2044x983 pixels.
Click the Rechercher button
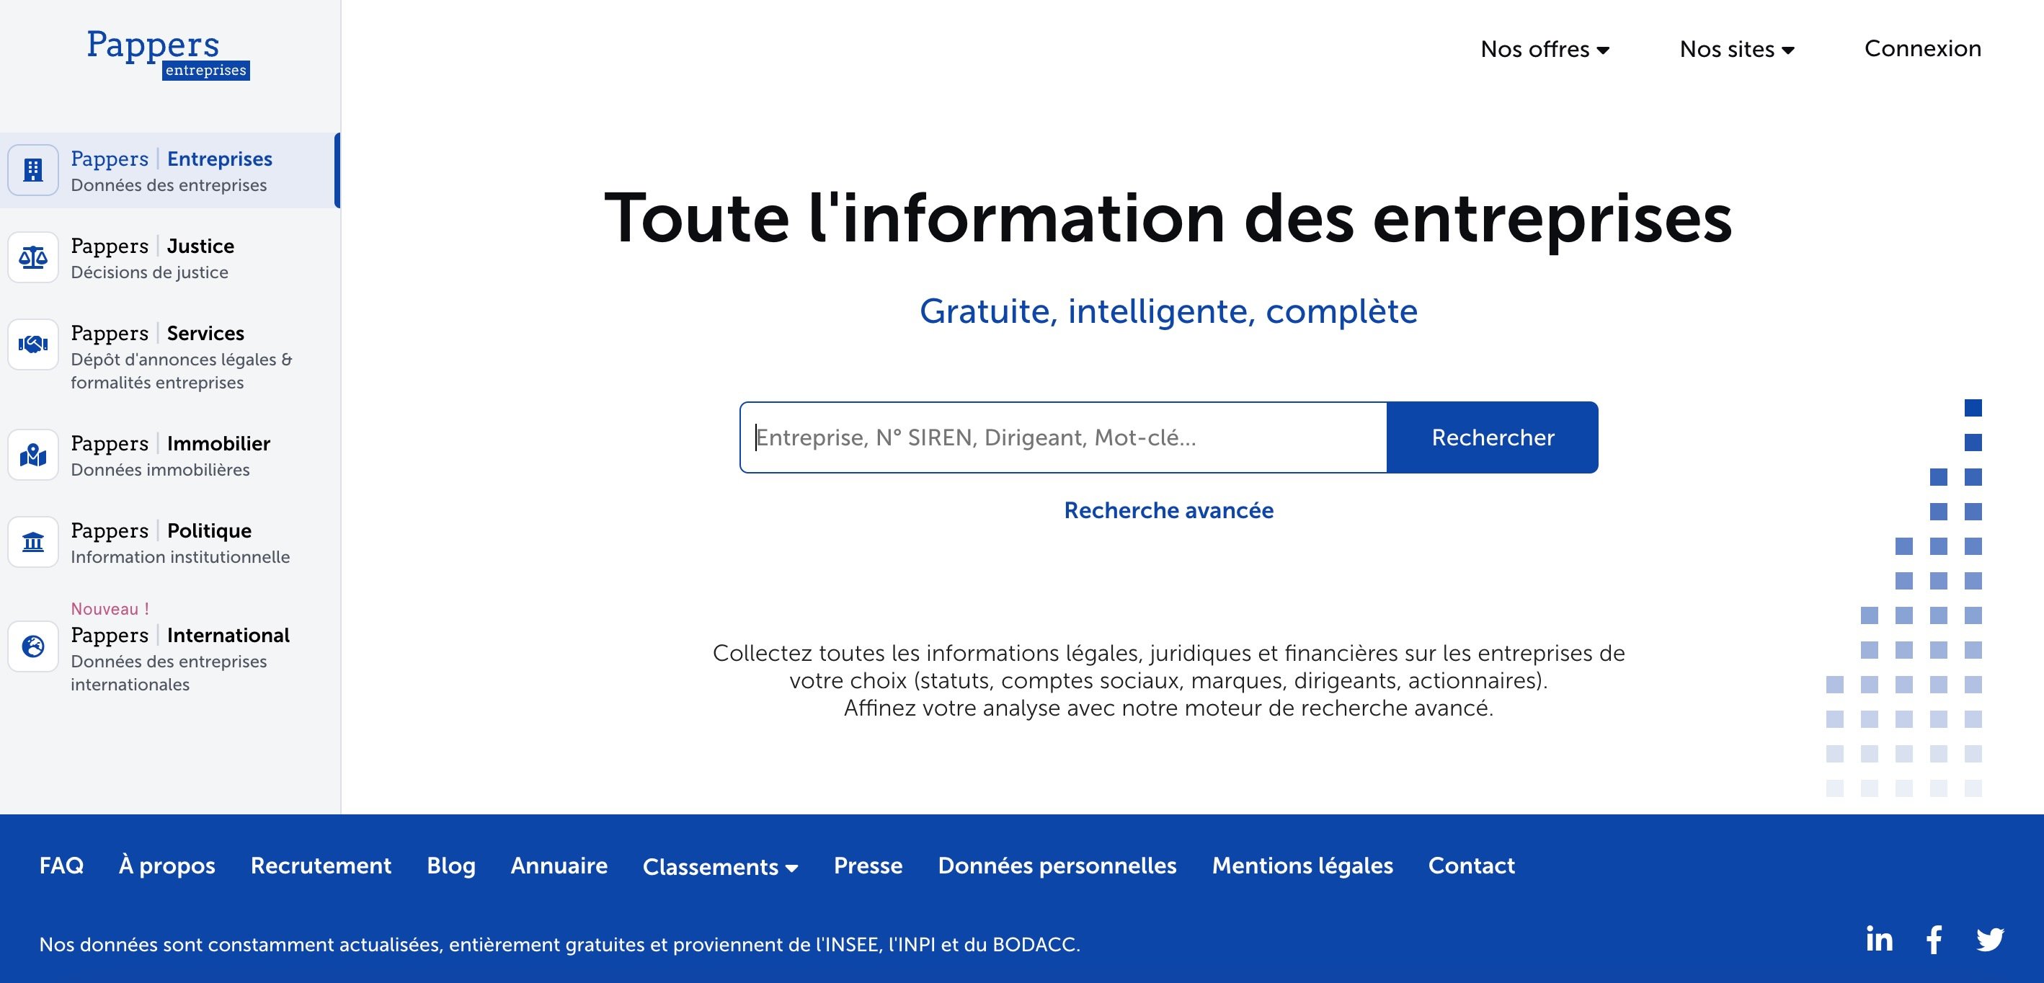point(1492,437)
